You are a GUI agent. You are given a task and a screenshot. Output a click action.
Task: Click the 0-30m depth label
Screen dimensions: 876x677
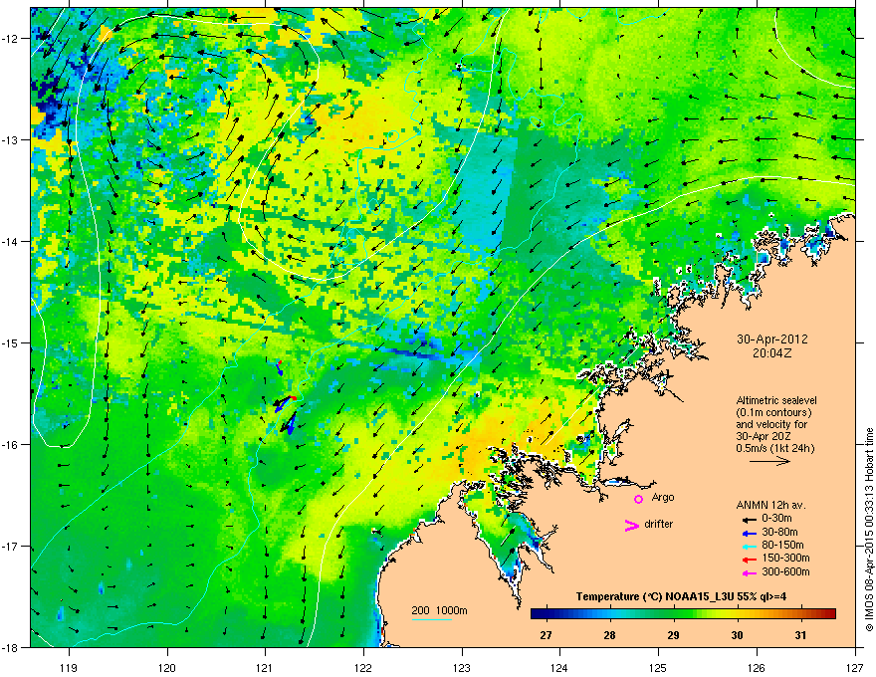coord(777,519)
